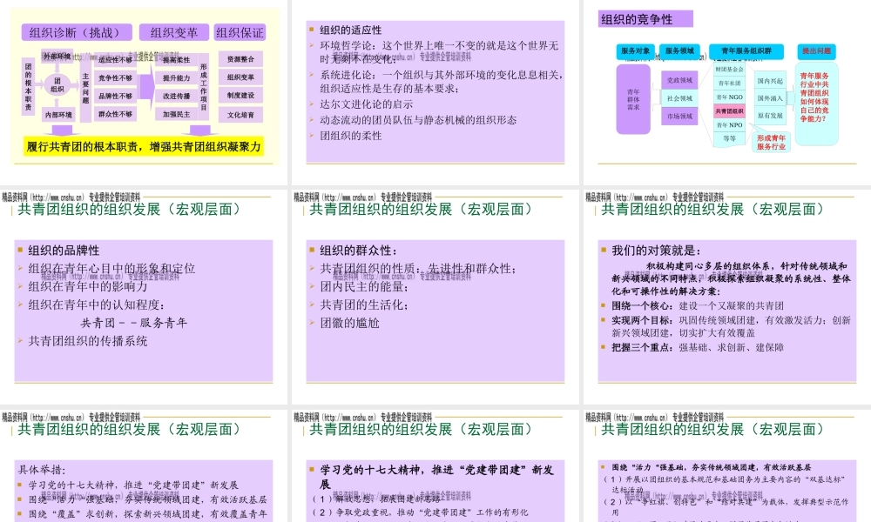Image resolution: width=871 pixels, height=522 pixels.
Task: Select the 外部环境 box in the diagnosis diagram
Action: 57,56
